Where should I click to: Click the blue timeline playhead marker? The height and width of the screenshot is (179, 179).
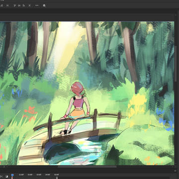pyautogui.click(x=12, y=175)
